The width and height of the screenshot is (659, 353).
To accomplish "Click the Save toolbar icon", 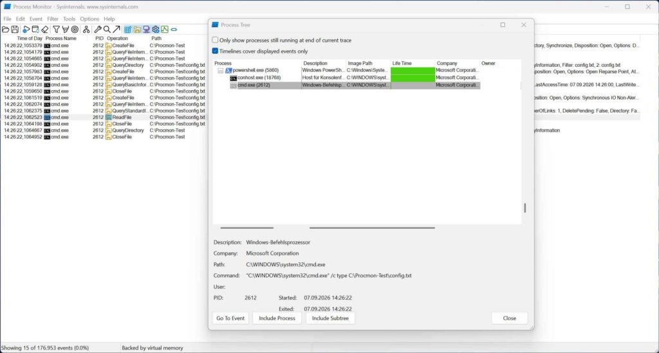I will coord(15,30).
